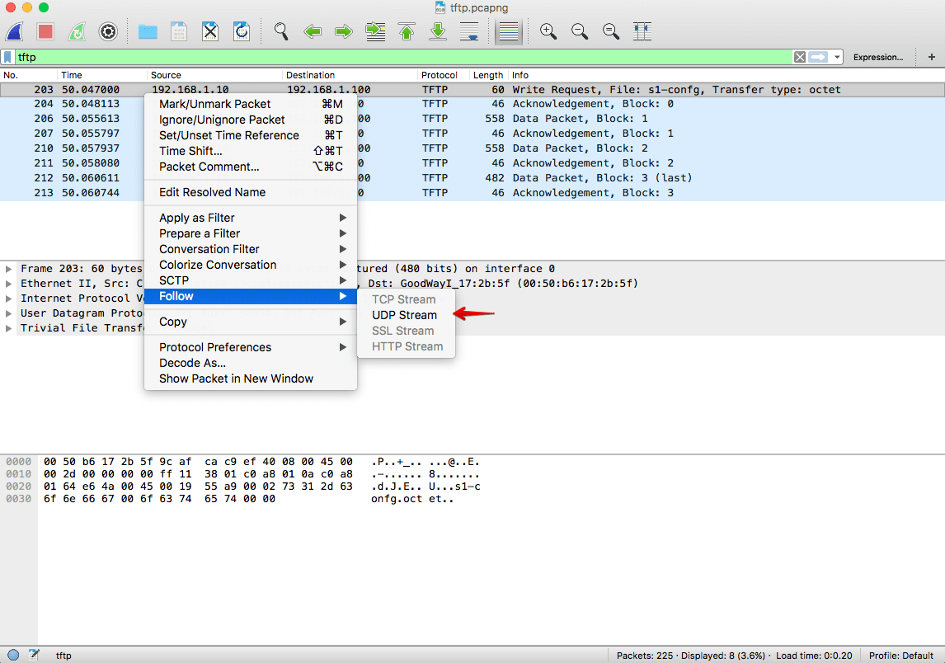Image resolution: width=945 pixels, height=663 pixels.
Task: Choose Decode As... entry
Action: [251, 363]
